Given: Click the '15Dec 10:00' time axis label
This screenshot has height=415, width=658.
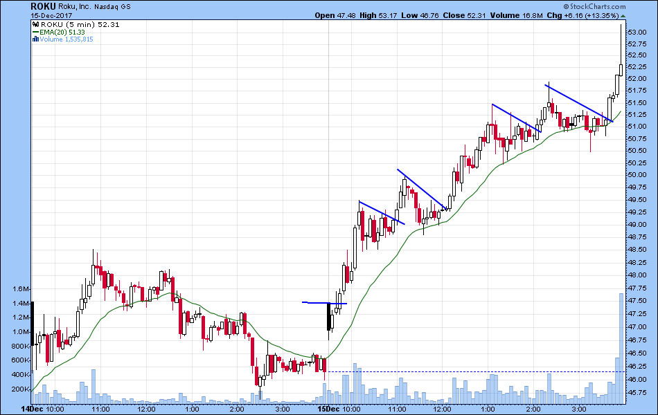Looking at the screenshot, I should (339, 409).
